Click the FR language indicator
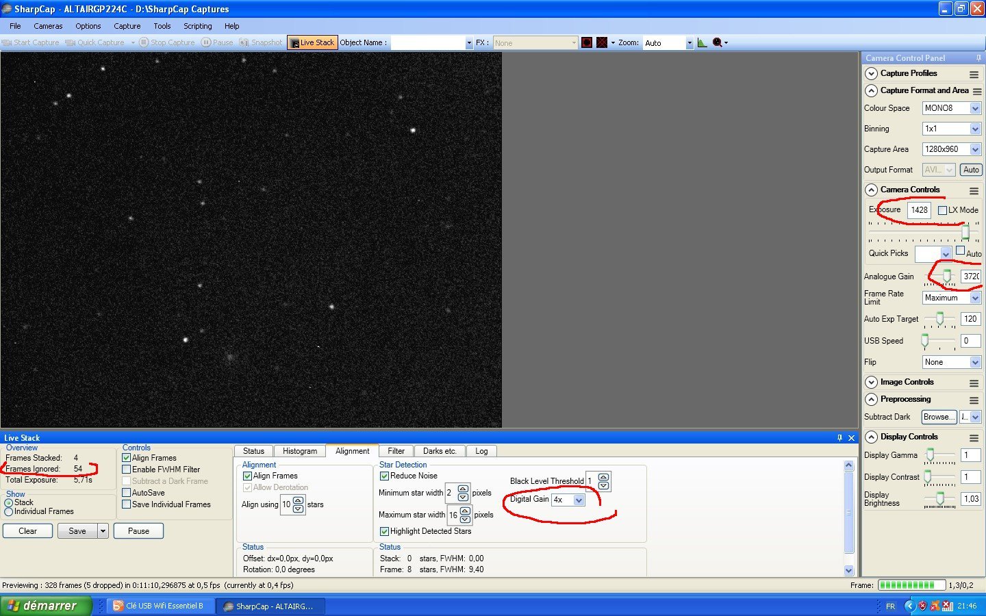The image size is (986, 616). tap(890, 606)
